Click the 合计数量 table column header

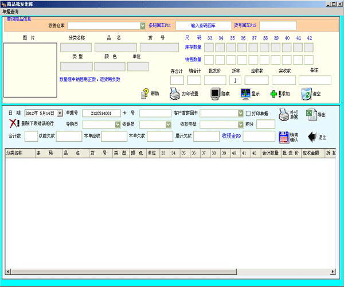[x=271, y=153]
